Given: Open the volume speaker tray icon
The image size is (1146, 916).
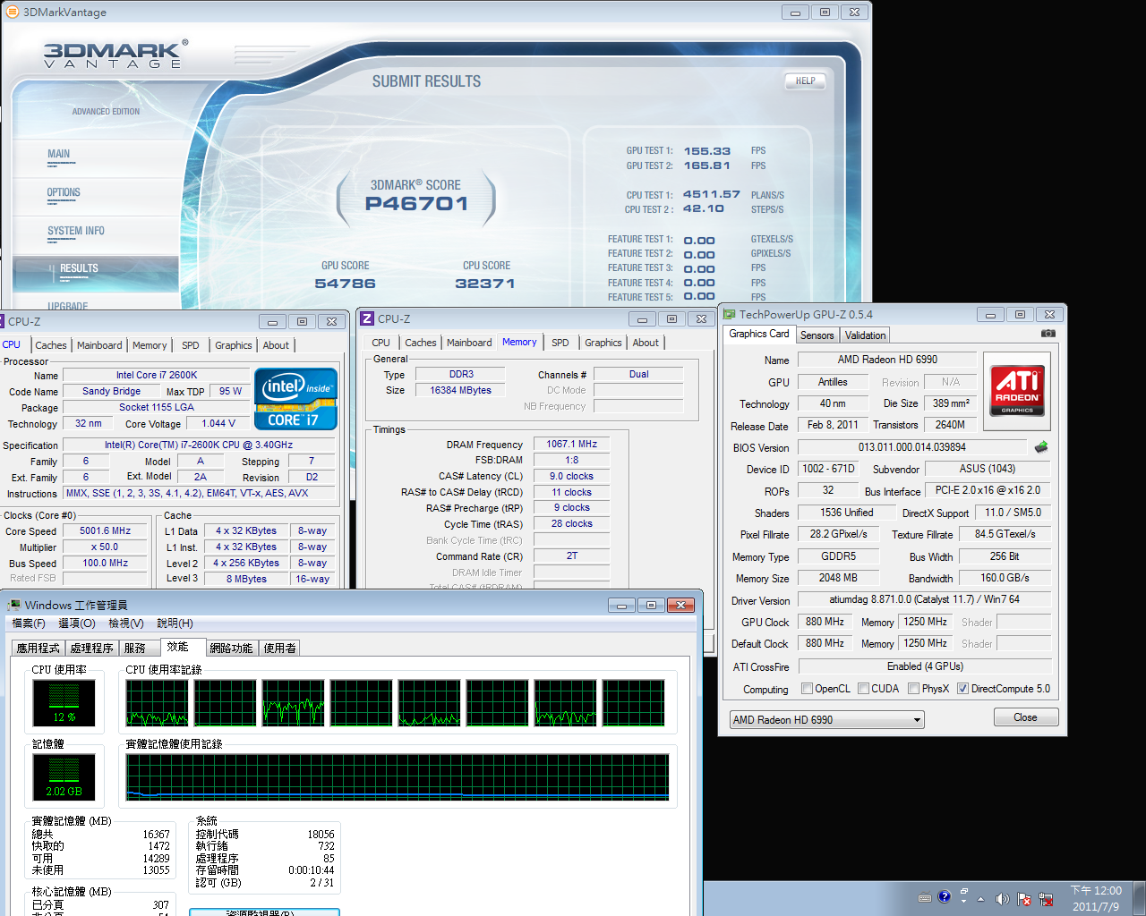Looking at the screenshot, I should point(1002,899).
